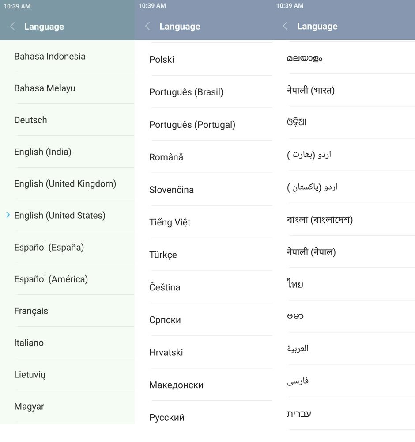This screenshot has width=415, height=442.
Task: Tap back arrow on Polski list screen
Action: point(147,27)
